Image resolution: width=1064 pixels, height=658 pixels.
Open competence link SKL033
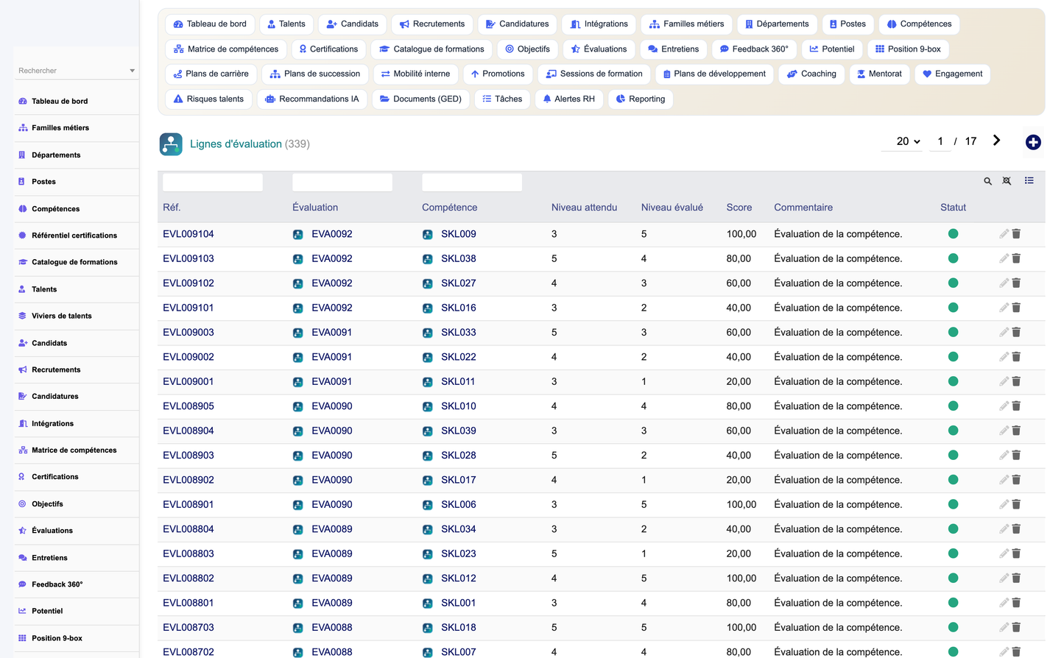tap(458, 333)
